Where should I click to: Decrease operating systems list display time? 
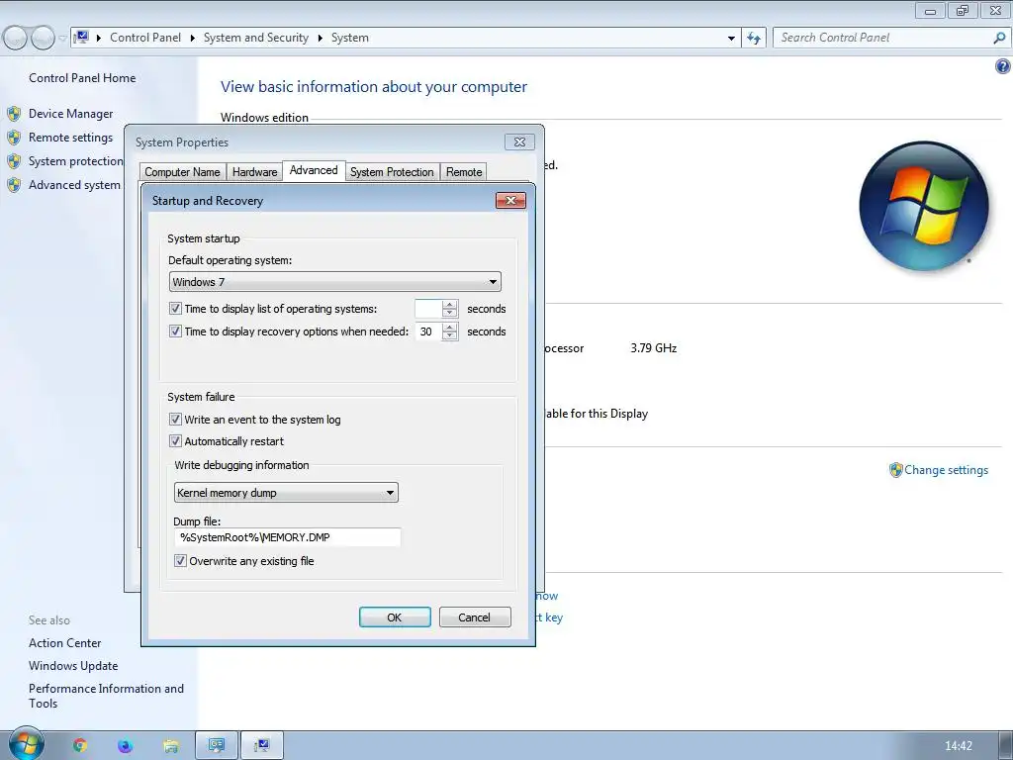pyautogui.click(x=450, y=313)
